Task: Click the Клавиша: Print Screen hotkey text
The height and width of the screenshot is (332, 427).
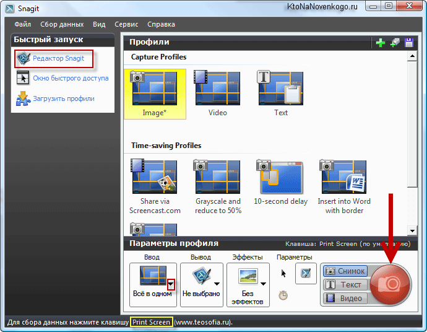Action: point(348,244)
